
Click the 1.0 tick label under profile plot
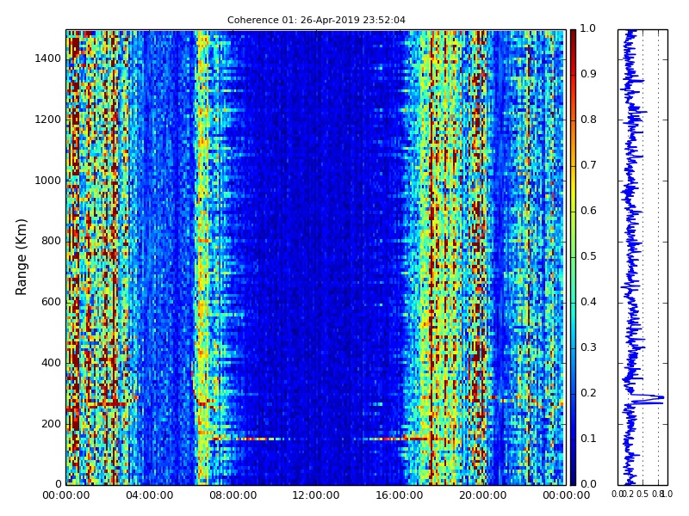[667, 494]
